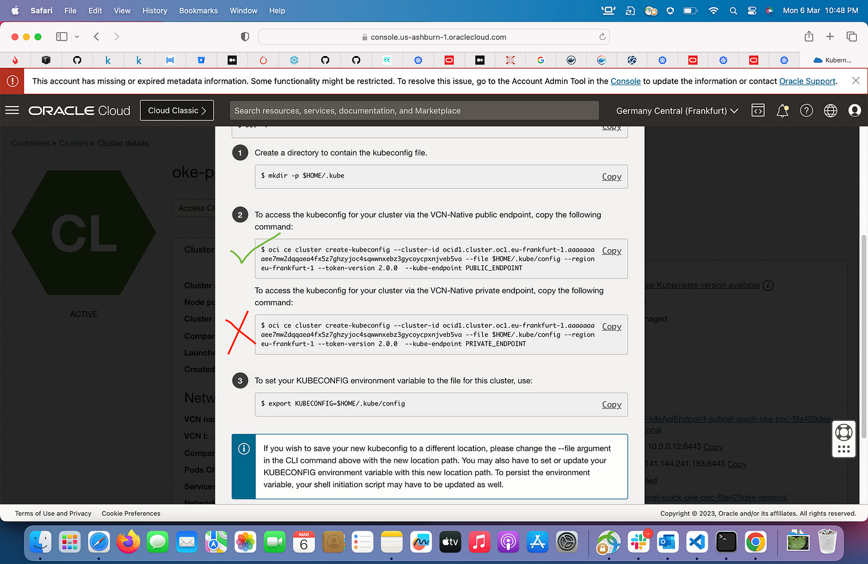Open Microsoft Outlook from the dock
The width and height of the screenshot is (868, 564).
(668, 542)
